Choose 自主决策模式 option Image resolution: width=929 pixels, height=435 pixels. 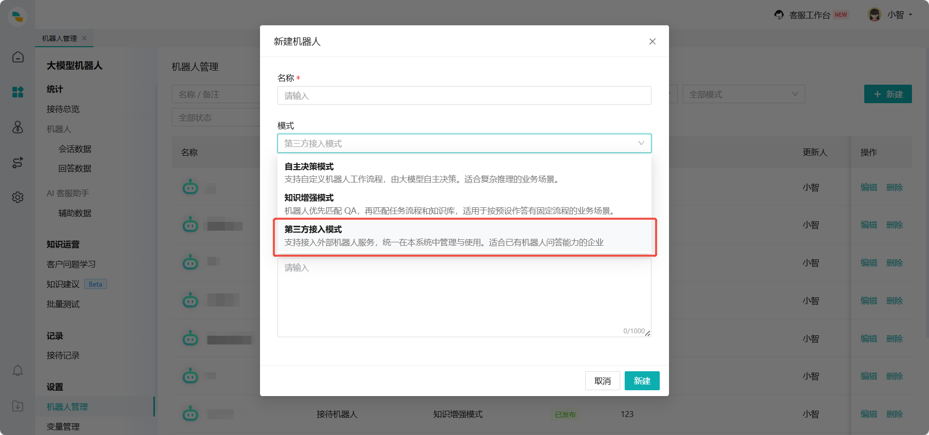click(464, 173)
